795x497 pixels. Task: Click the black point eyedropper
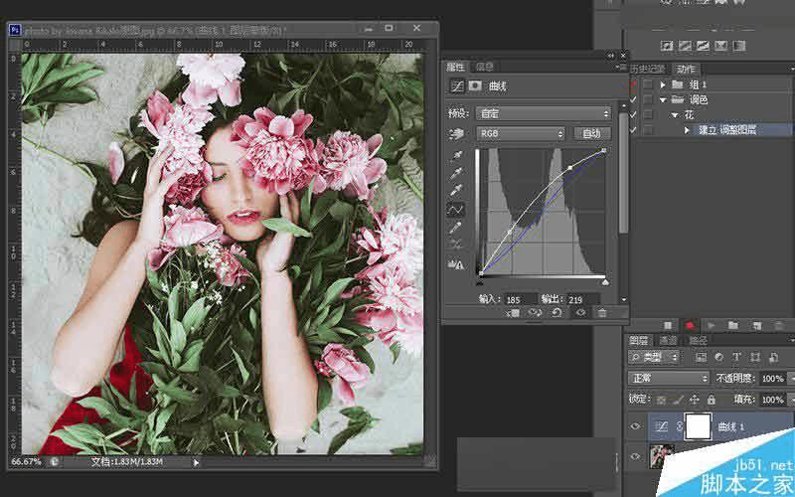pyautogui.click(x=458, y=156)
